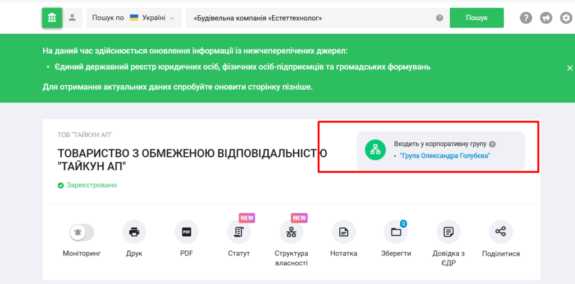The height and width of the screenshot is (284, 575).
Task: Add a note with Нотатка
Action: [x=344, y=232]
